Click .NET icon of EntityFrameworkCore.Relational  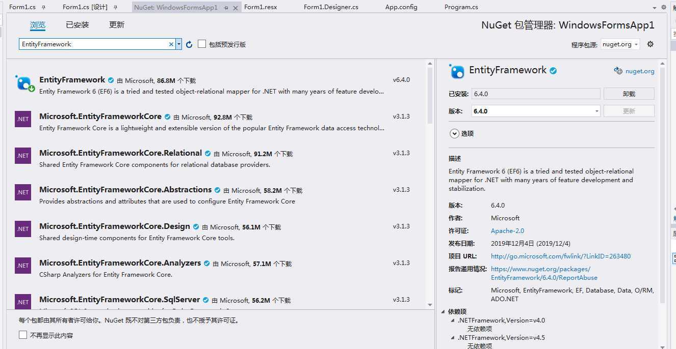pos(23,156)
